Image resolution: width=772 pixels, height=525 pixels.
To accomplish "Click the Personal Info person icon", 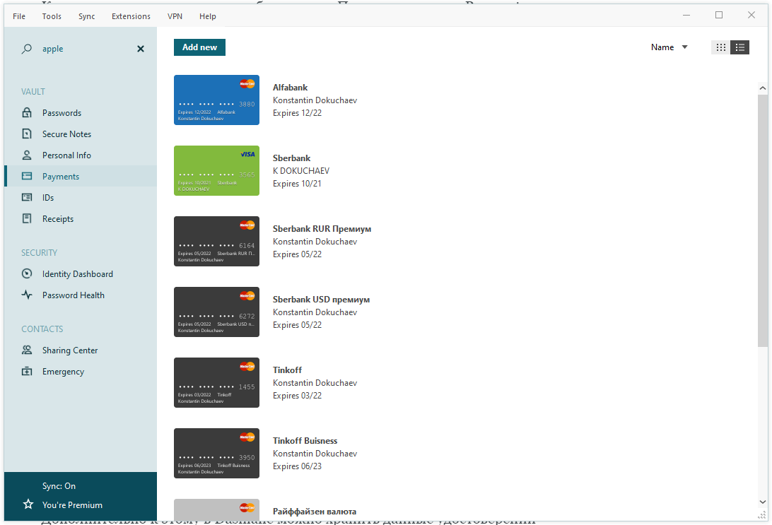I will pyautogui.click(x=27, y=155).
